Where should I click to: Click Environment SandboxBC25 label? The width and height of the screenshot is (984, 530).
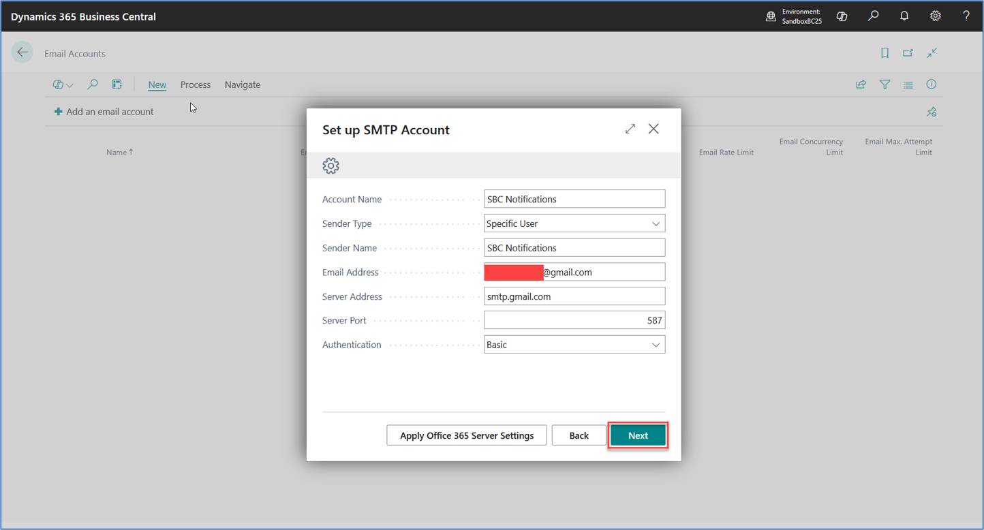click(x=801, y=16)
